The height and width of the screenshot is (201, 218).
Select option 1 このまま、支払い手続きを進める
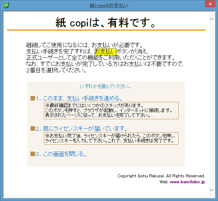(x=82, y=98)
